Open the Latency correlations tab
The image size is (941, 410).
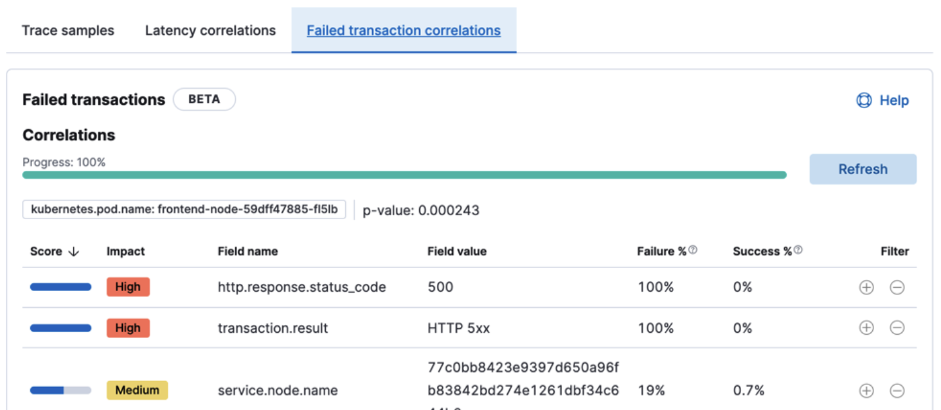[x=210, y=30]
